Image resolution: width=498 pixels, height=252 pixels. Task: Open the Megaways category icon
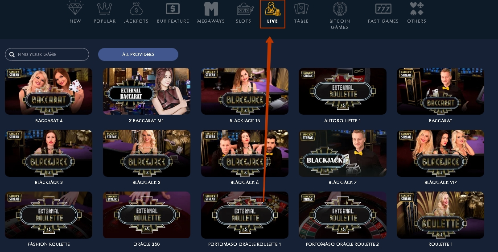click(x=211, y=8)
